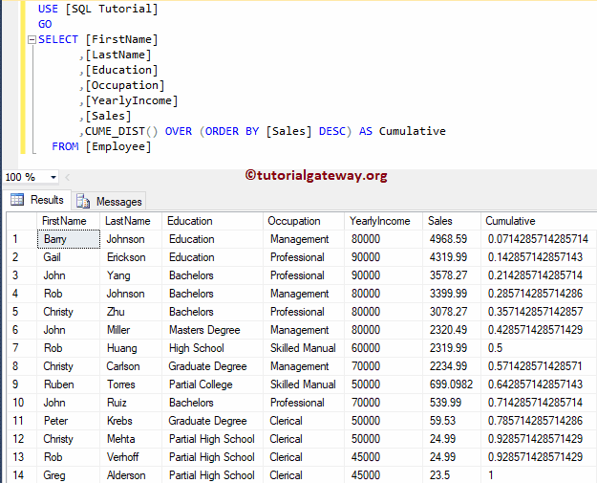Click the Results grid icon
Screen dimensions: 597x483
[16, 201]
